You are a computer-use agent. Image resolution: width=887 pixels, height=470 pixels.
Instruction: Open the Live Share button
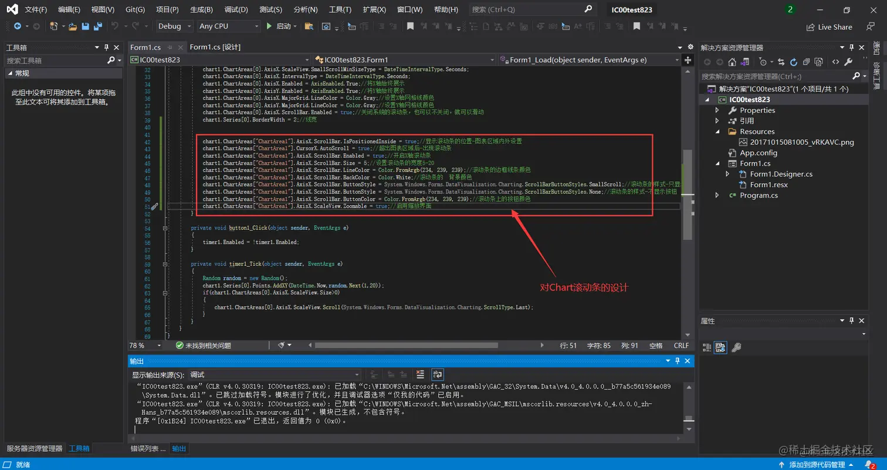point(830,27)
